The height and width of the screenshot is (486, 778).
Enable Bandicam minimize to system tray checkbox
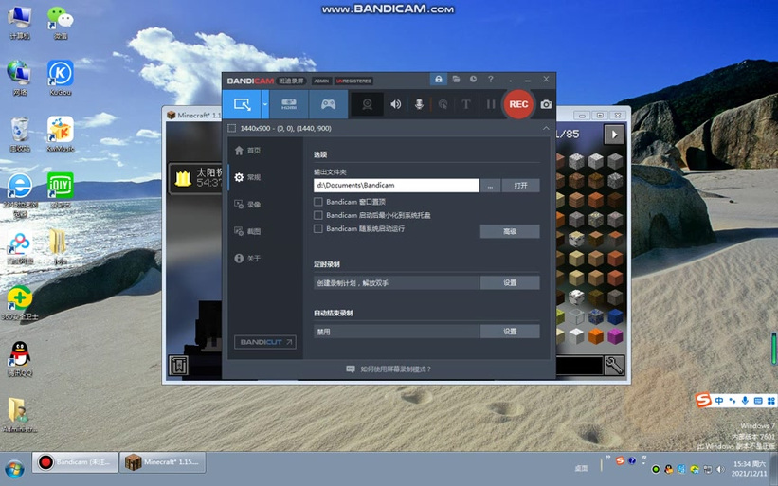pos(318,215)
